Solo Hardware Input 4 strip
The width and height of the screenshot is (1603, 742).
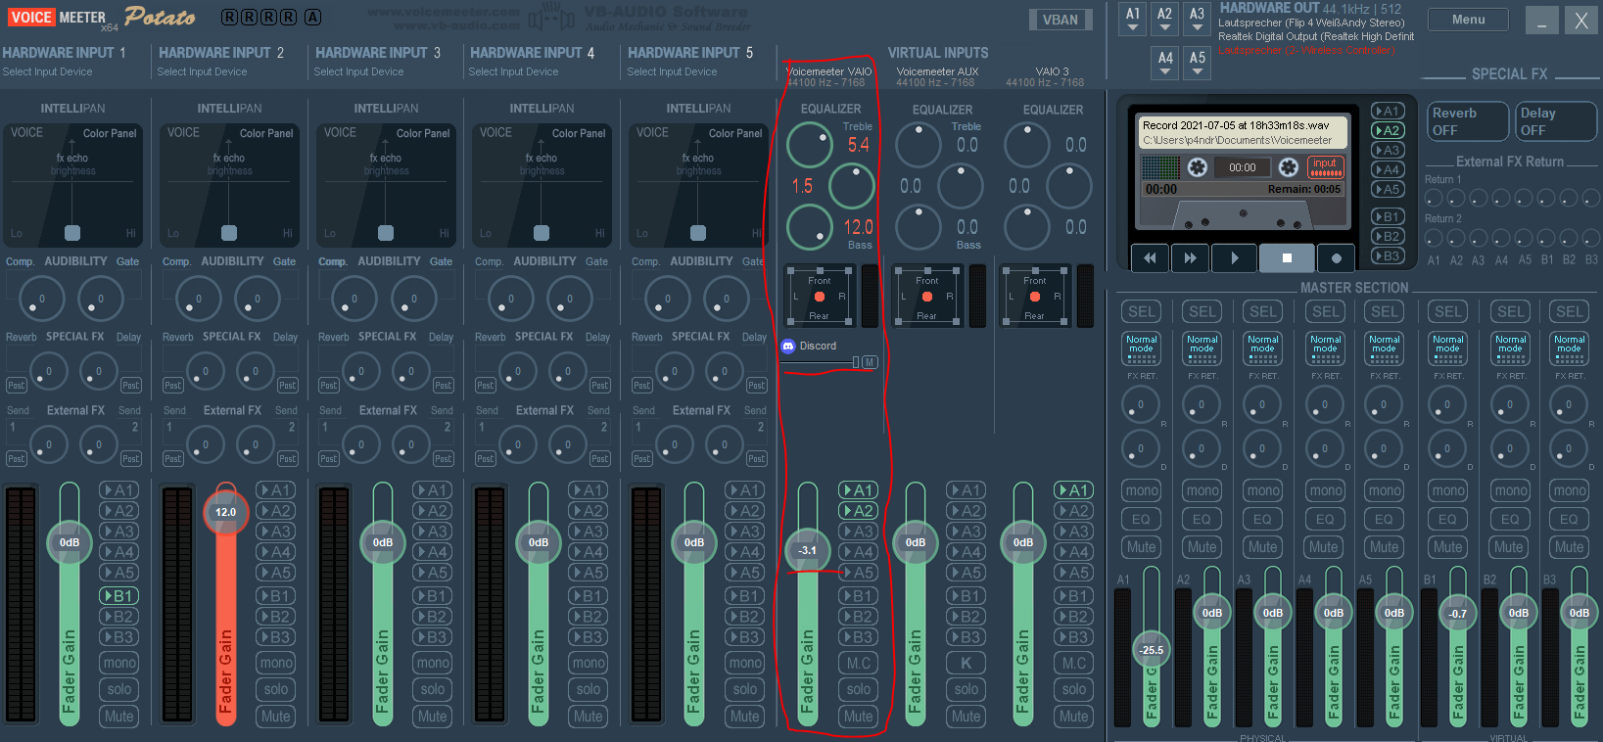coord(589,689)
